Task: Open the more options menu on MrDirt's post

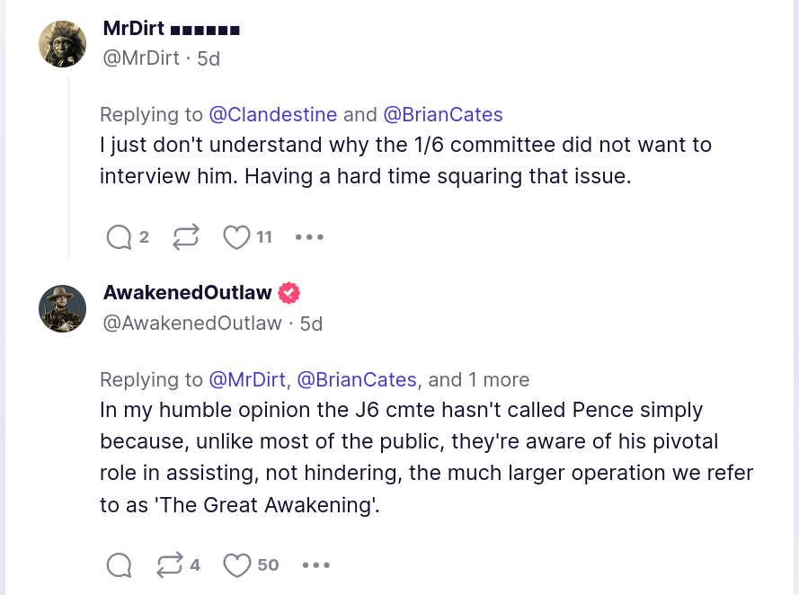Action: point(308,237)
